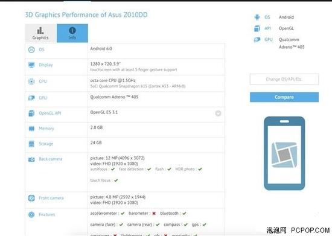Click the Features gear icon
The width and height of the screenshot is (332, 236).
(x=31, y=215)
